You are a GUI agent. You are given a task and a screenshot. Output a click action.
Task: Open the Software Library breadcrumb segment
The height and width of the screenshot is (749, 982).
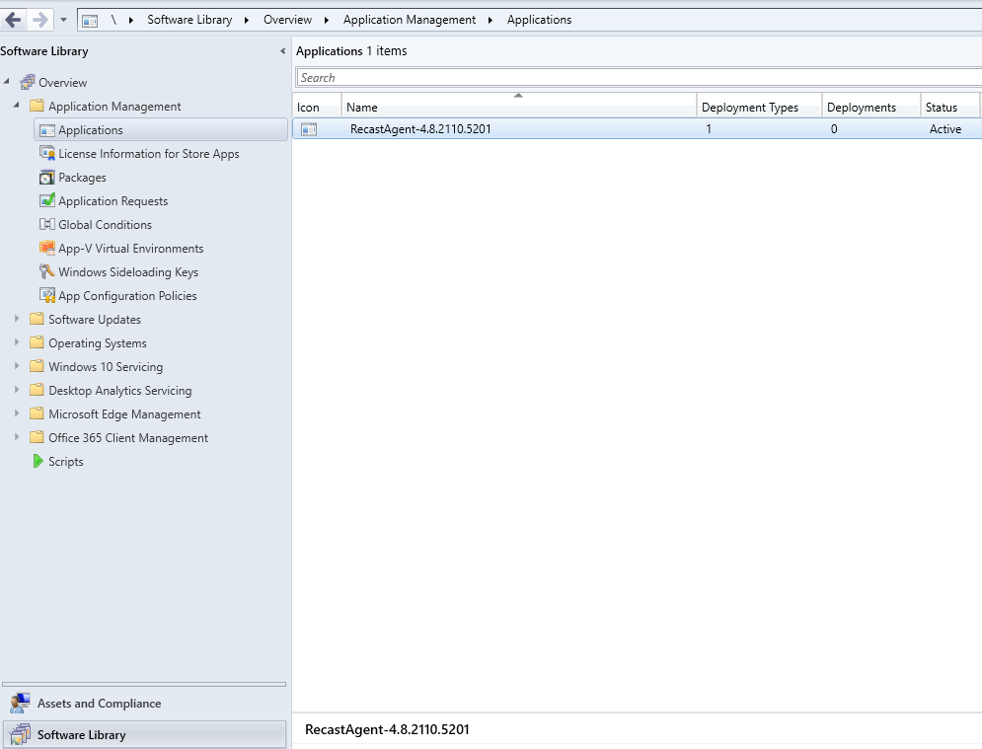(x=189, y=20)
